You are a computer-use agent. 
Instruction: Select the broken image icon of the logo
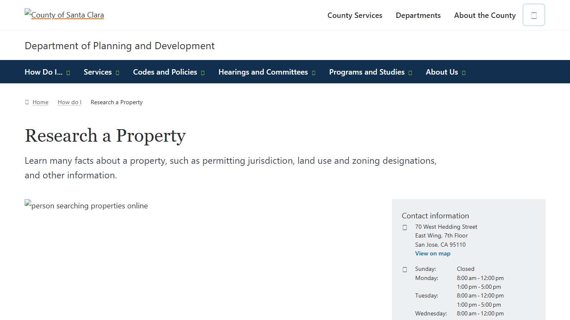click(x=28, y=12)
